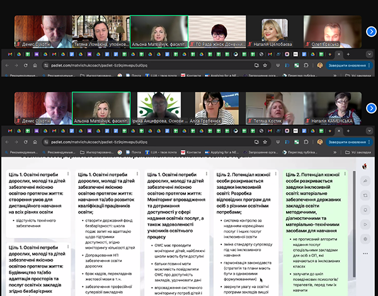Image resolution: width=378 pixels, height=296 pixels.
Task: Click bullet брак кадрів, перекладачів жестової мови
Action: click(x=108, y=276)
